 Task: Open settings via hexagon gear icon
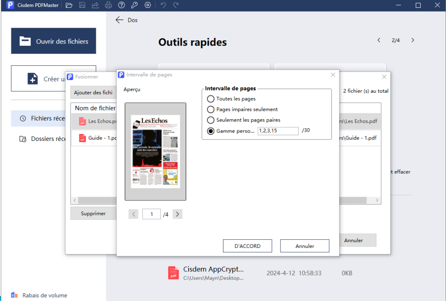[148, 5]
